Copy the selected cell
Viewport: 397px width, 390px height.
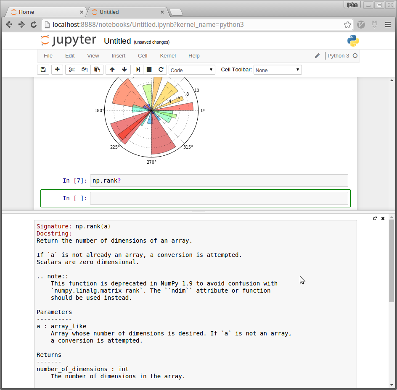pos(85,70)
